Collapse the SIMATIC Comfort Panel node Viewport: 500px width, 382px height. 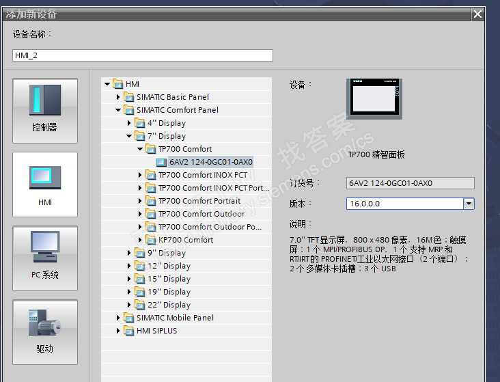tap(118, 110)
